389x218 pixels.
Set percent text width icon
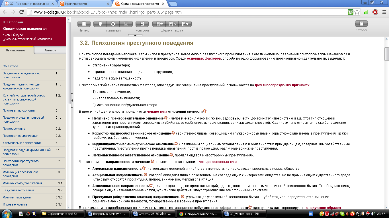172,24
